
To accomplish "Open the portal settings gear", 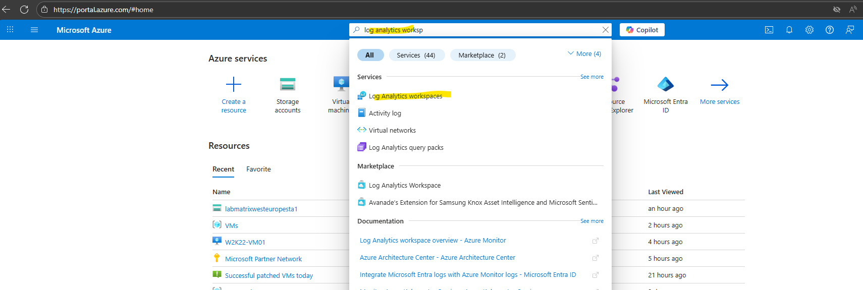I will 810,30.
